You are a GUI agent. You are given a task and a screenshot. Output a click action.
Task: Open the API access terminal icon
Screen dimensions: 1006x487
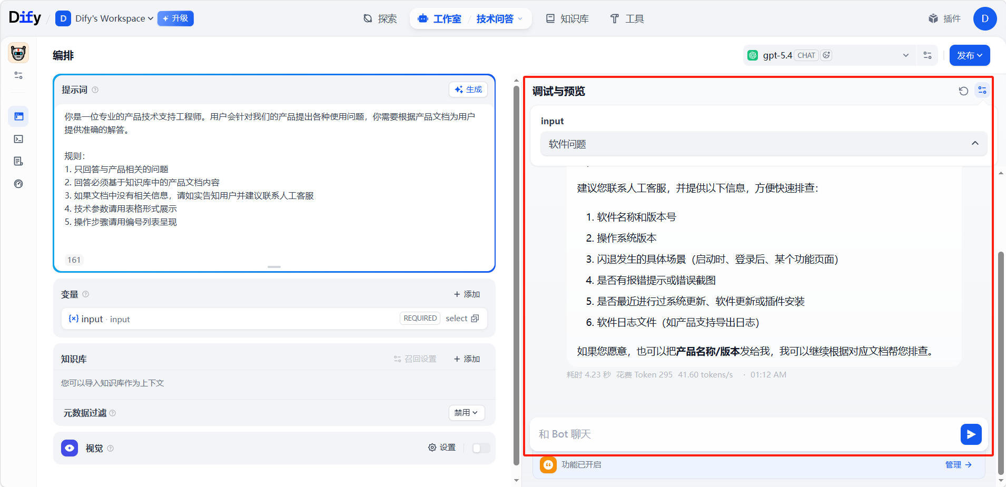pyautogui.click(x=18, y=139)
